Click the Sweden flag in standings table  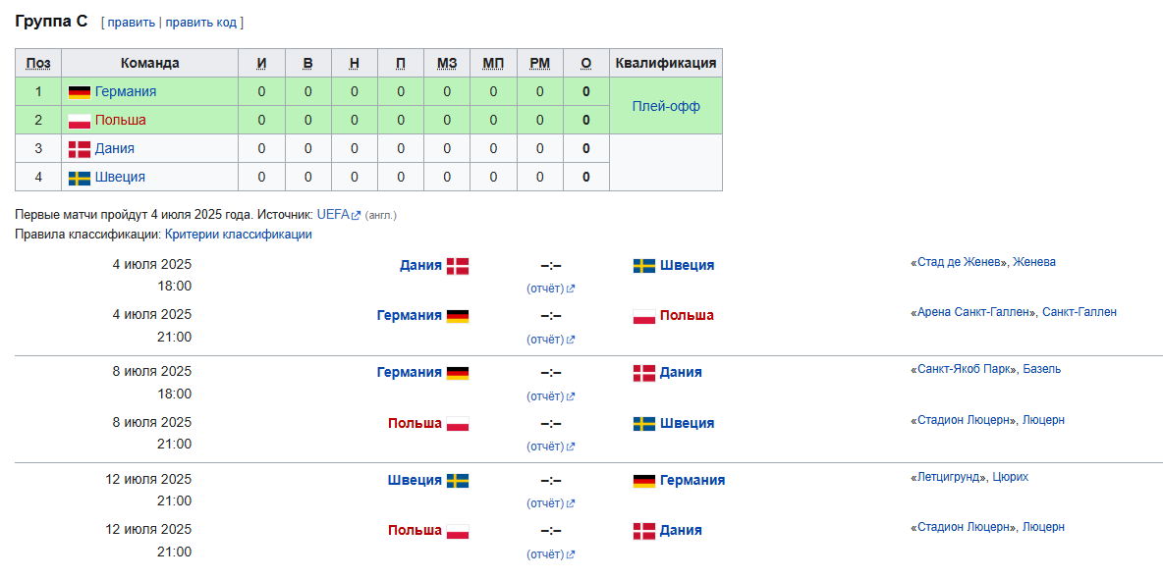80,178
